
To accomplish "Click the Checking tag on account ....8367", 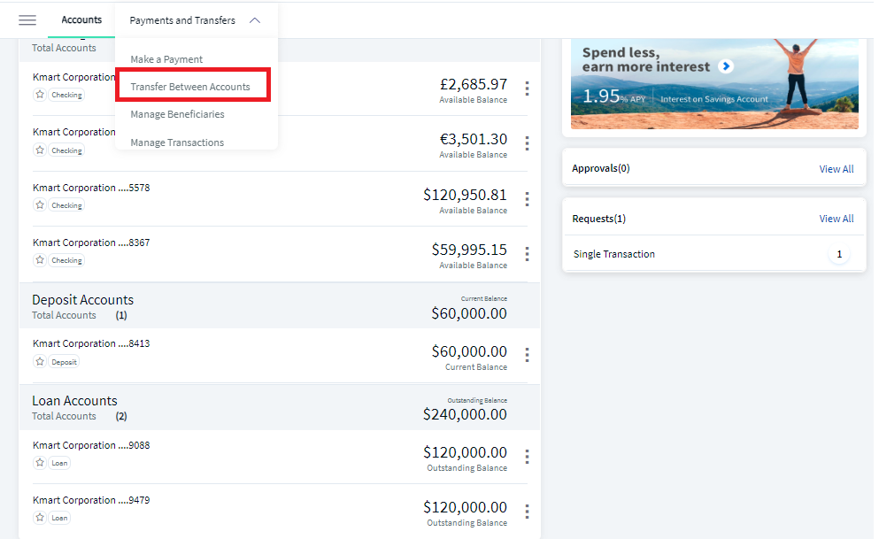I will click(x=66, y=260).
